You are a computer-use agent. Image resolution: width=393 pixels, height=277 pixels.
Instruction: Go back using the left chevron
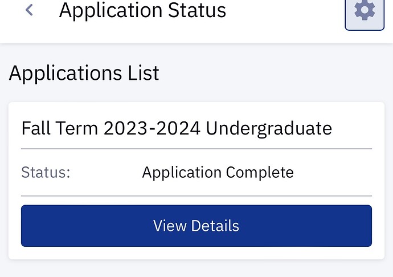tap(30, 10)
